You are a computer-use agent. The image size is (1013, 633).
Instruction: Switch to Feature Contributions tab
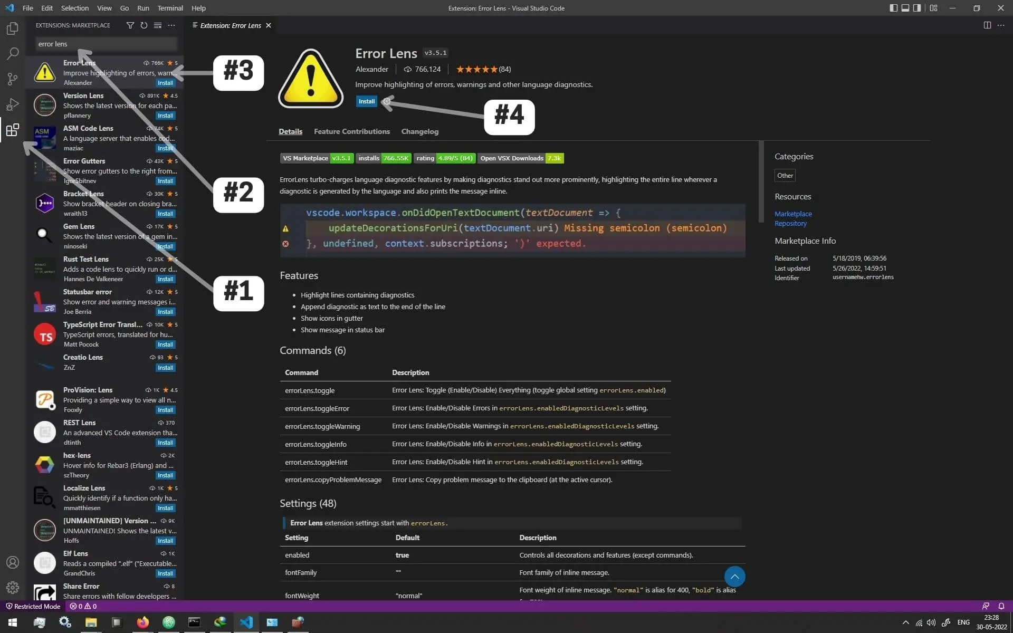click(x=352, y=131)
